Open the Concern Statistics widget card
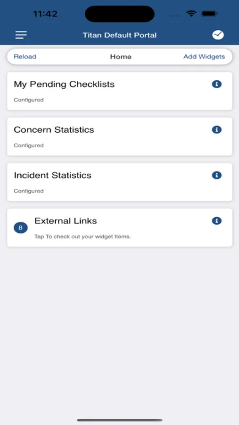Viewport: 239px width, 425px height. [x=120, y=136]
